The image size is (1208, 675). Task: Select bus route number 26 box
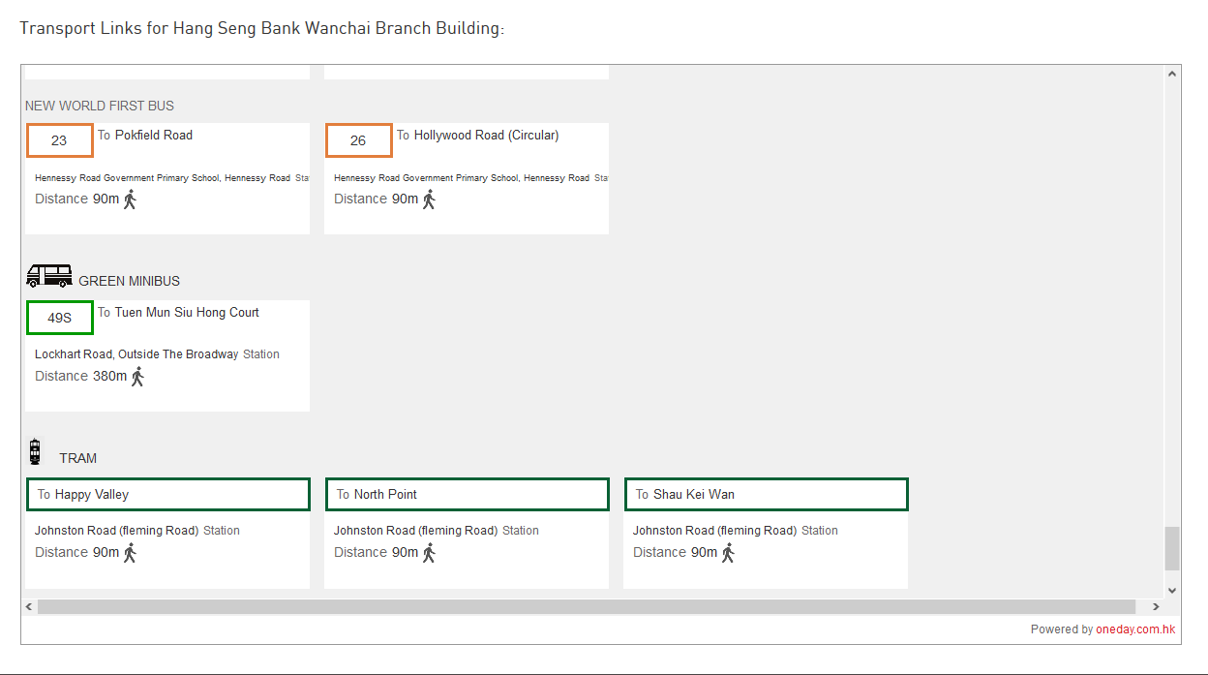tap(359, 140)
